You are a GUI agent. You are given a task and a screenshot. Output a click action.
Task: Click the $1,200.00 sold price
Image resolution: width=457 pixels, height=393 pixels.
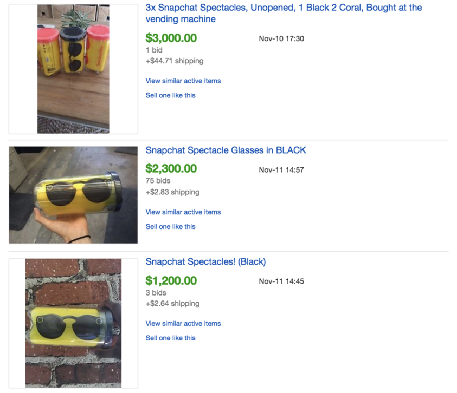pos(171,281)
